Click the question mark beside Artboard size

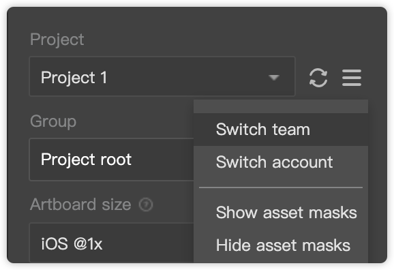(x=146, y=205)
